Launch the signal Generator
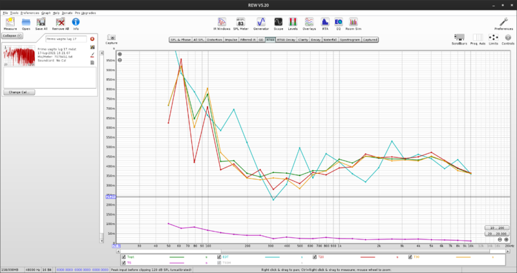Viewport: 517px width, 273px height. pos(261,23)
